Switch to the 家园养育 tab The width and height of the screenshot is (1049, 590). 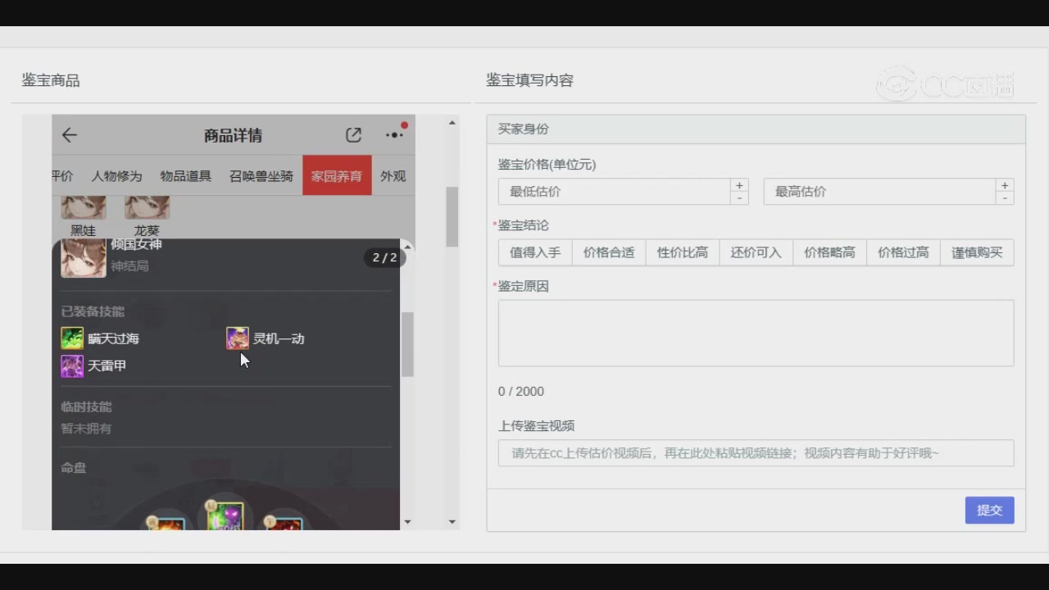(337, 175)
